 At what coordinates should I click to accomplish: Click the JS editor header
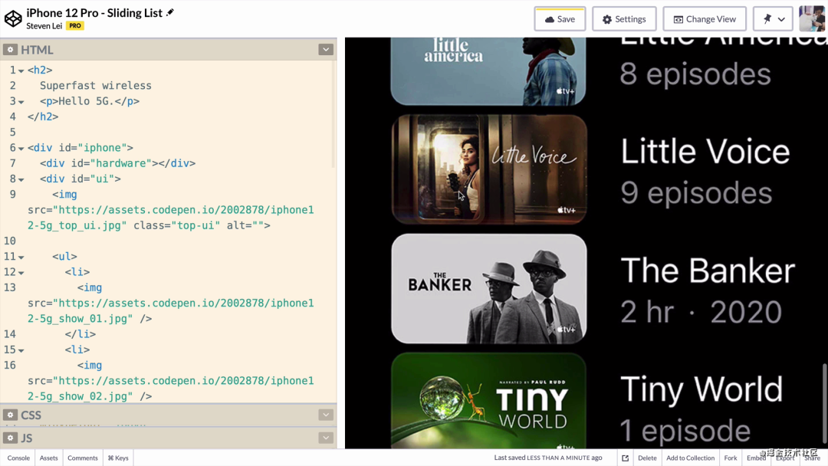[x=168, y=438]
